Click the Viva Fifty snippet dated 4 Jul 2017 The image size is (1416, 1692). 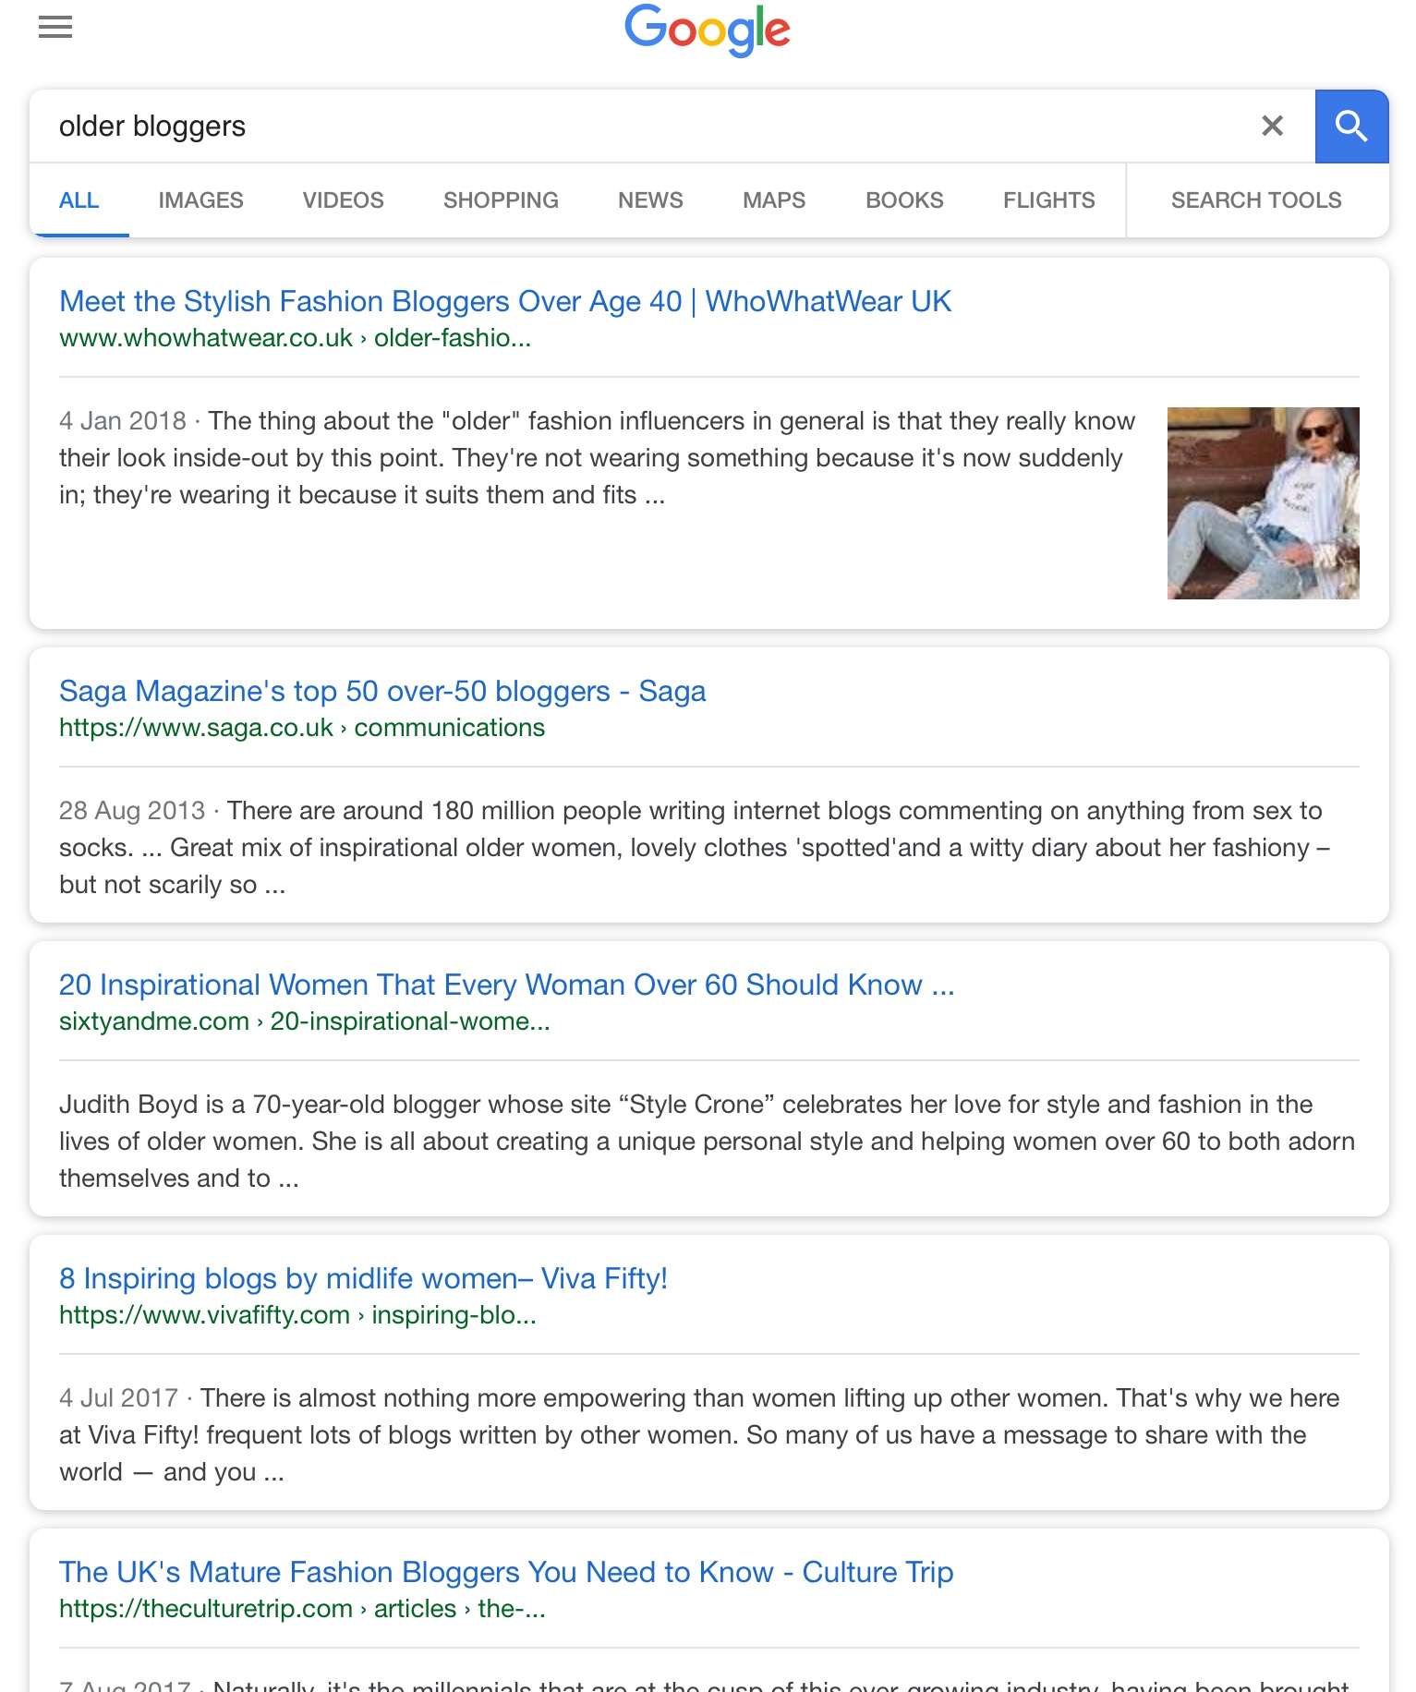click(x=699, y=1435)
